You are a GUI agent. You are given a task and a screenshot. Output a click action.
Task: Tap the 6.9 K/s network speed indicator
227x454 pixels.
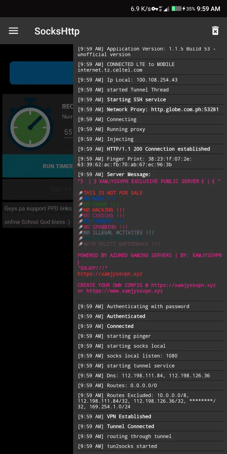[x=140, y=9]
